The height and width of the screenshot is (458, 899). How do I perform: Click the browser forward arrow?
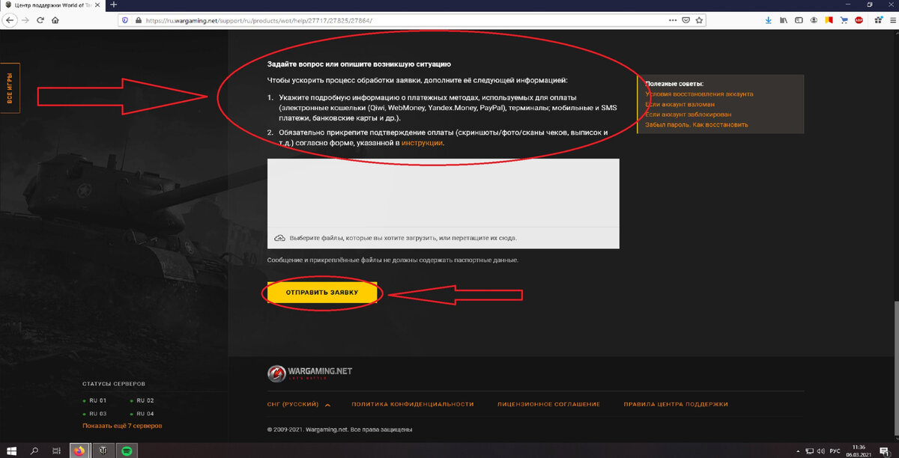pos(25,20)
